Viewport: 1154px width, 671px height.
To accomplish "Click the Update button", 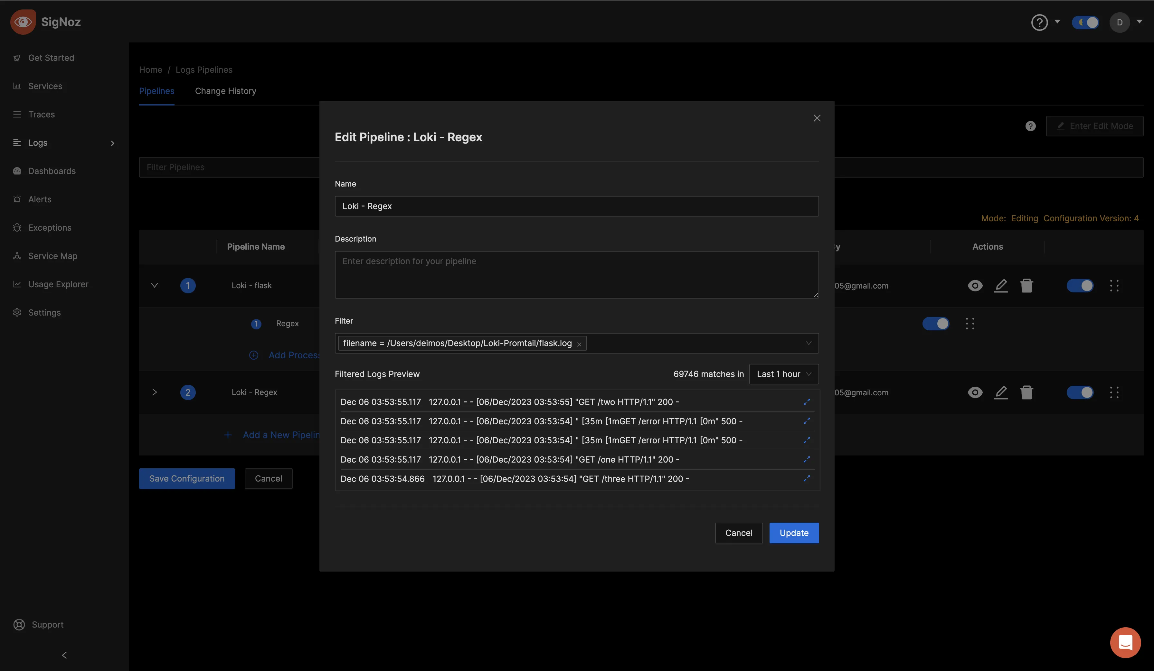I will pos(794,533).
